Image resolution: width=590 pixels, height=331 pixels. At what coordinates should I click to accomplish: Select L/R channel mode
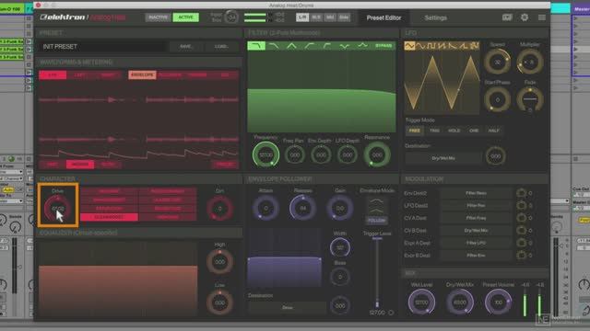point(302,17)
